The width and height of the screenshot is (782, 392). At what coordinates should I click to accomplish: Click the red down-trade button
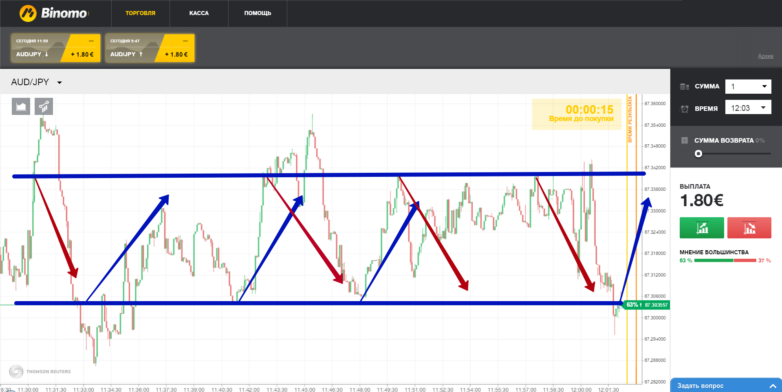pos(749,227)
